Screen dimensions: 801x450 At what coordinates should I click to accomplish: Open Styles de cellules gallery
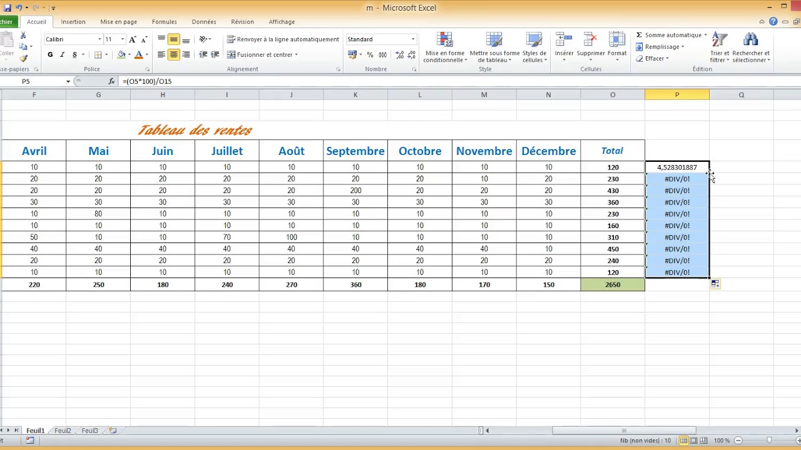pyautogui.click(x=534, y=47)
